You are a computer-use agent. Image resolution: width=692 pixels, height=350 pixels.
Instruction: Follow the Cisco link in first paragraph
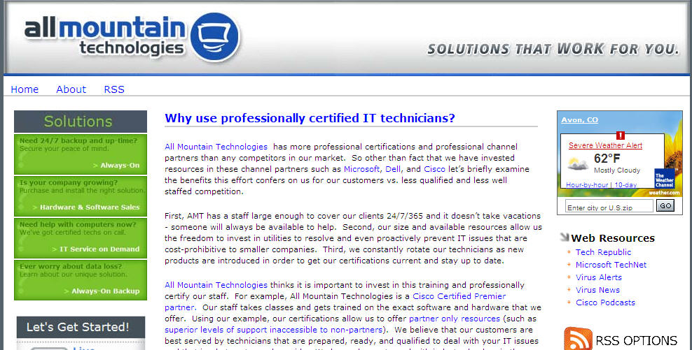434,169
